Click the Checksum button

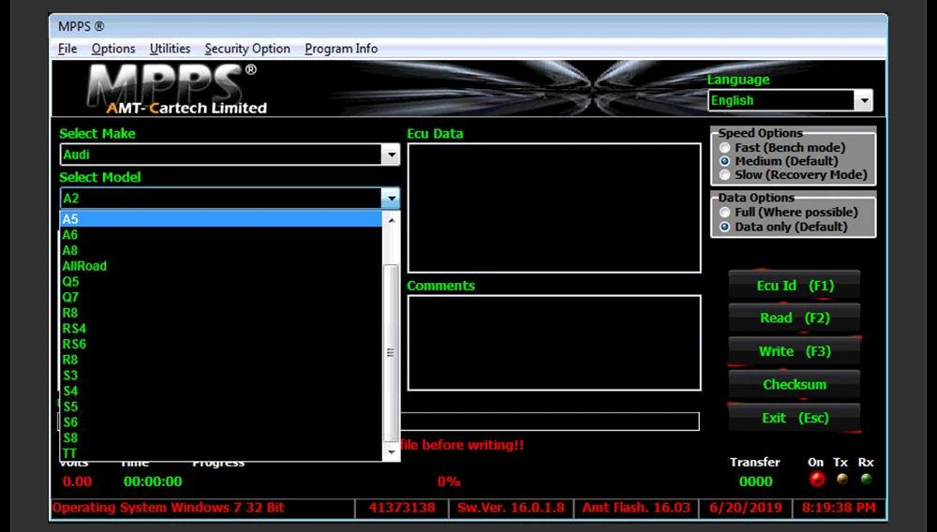795,385
